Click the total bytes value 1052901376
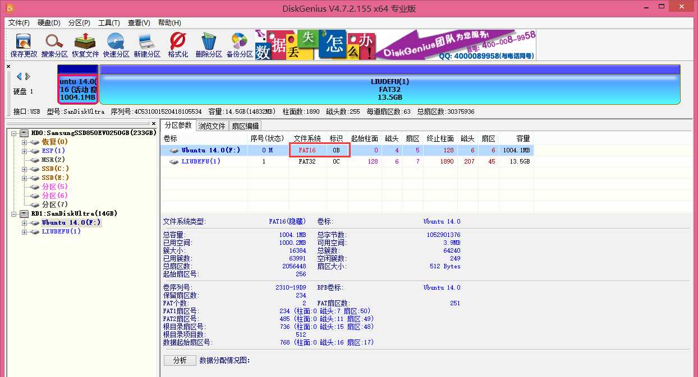Screen dimensions: 698x377 click(x=443, y=235)
